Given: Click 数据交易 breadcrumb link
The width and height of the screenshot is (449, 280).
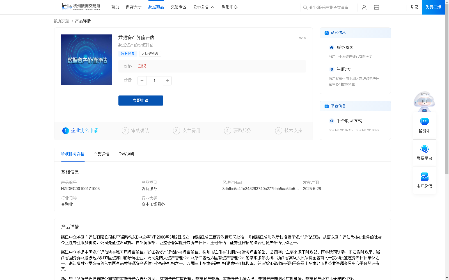Looking at the screenshot, I should click(62, 21).
